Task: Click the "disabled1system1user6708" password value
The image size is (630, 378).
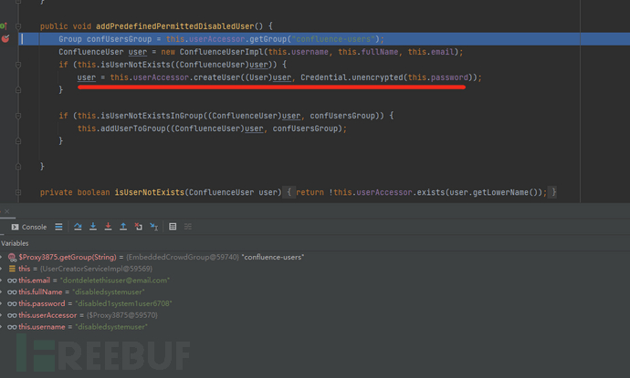Action: (124, 304)
